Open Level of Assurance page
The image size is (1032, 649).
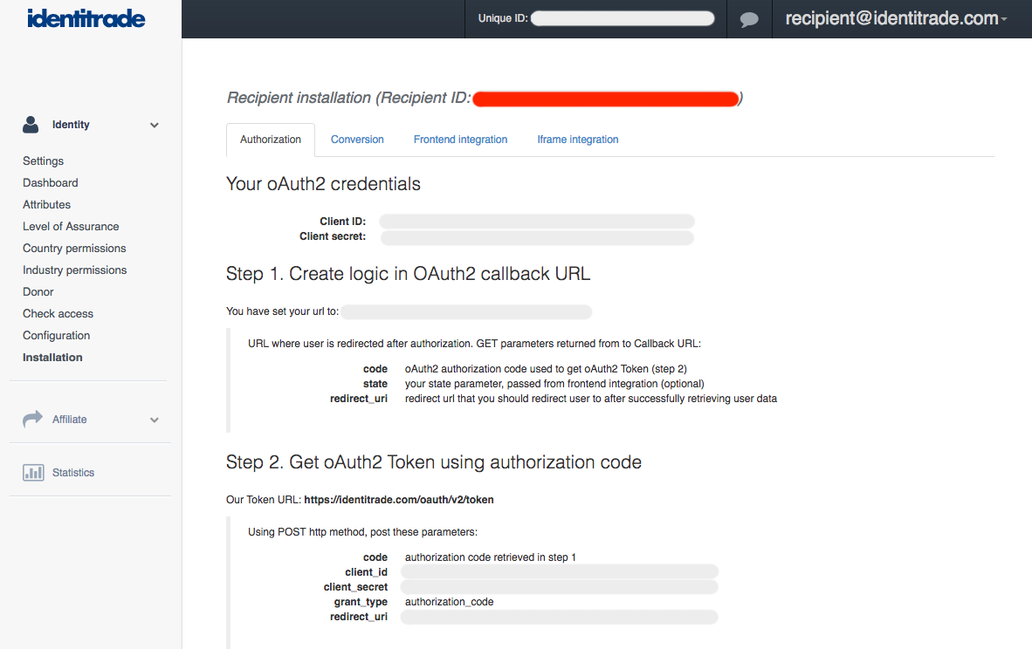[71, 226]
